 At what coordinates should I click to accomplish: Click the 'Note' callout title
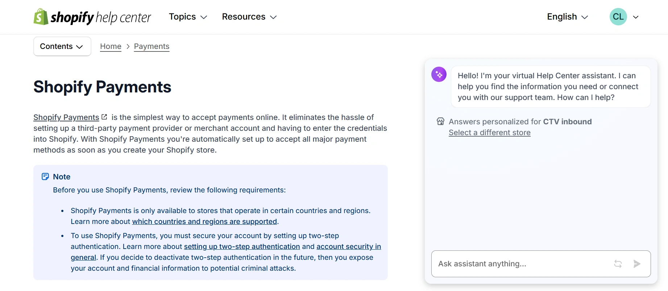[62, 177]
